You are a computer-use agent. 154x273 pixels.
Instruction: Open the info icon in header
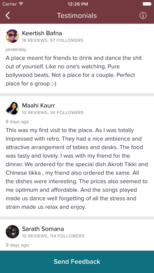tap(143, 16)
